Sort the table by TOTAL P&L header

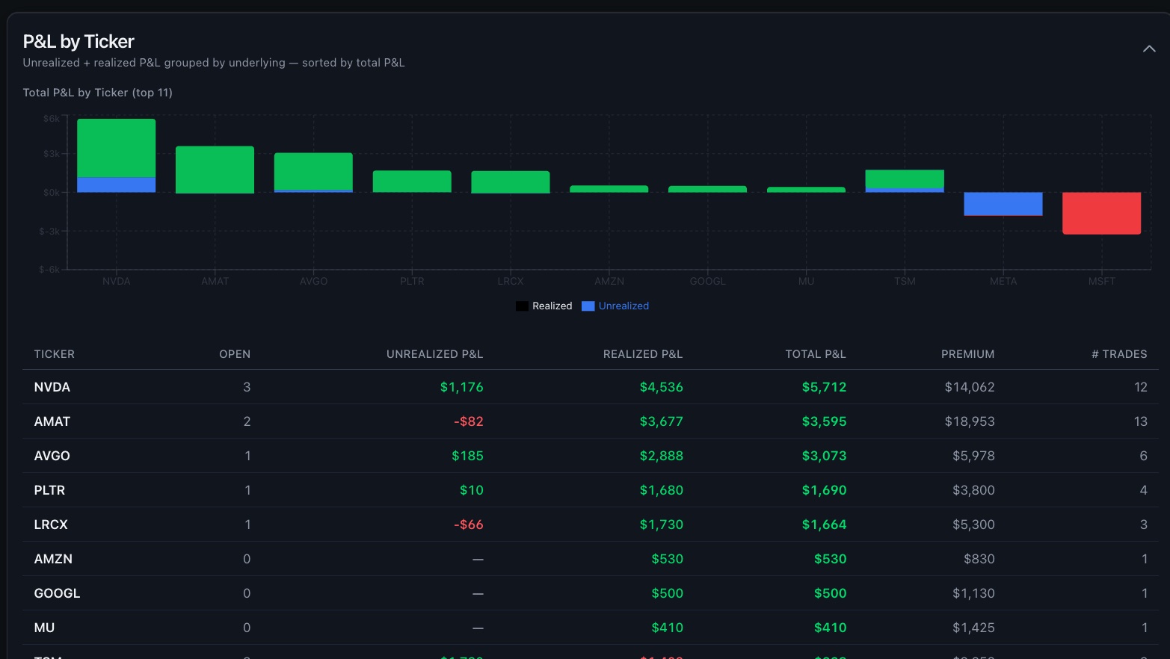click(815, 353)
